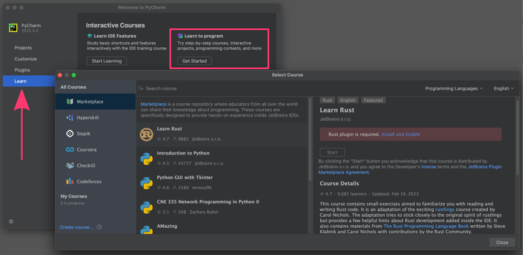Select the Introduction to Python course

(222, 158)
